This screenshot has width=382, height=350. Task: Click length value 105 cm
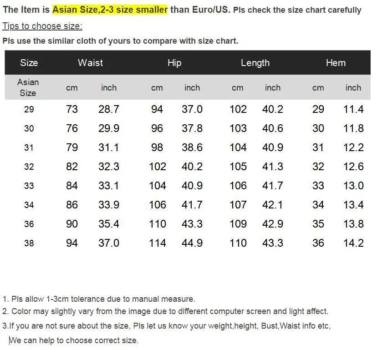tap(238, 167)
